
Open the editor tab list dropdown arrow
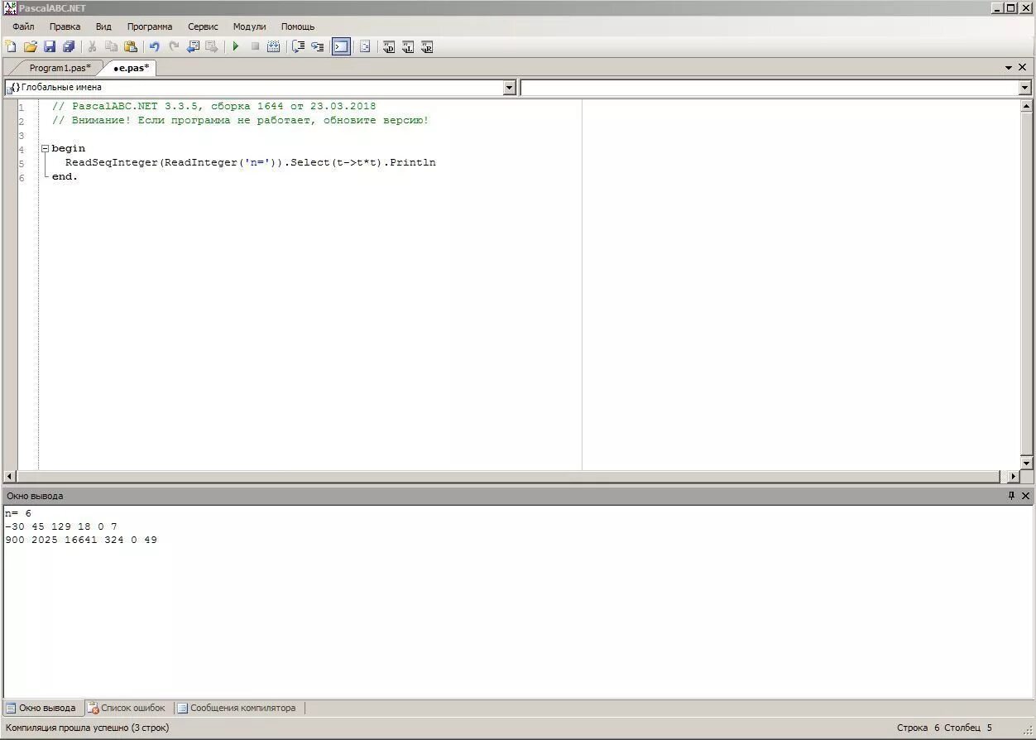tap(1009, 68)
